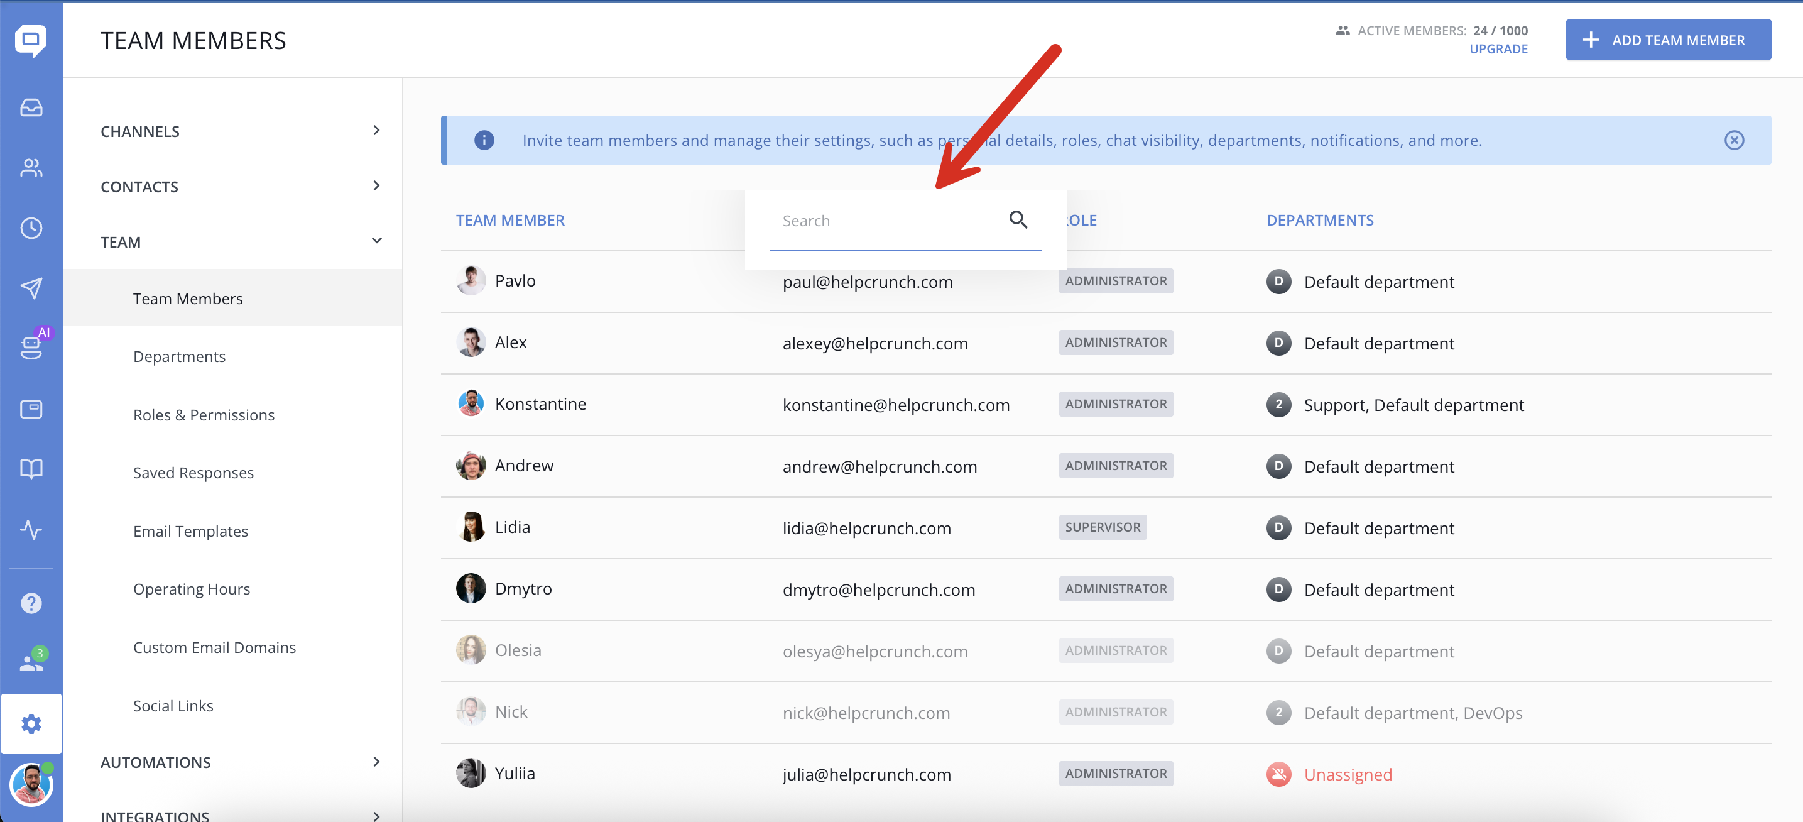Expand the CHANNELS settings section
1803x822 pixels.
click(241, 131)
